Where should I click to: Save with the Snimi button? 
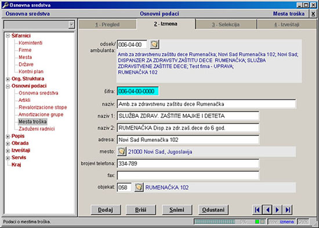pyautogui.click(x=177, y=209)
